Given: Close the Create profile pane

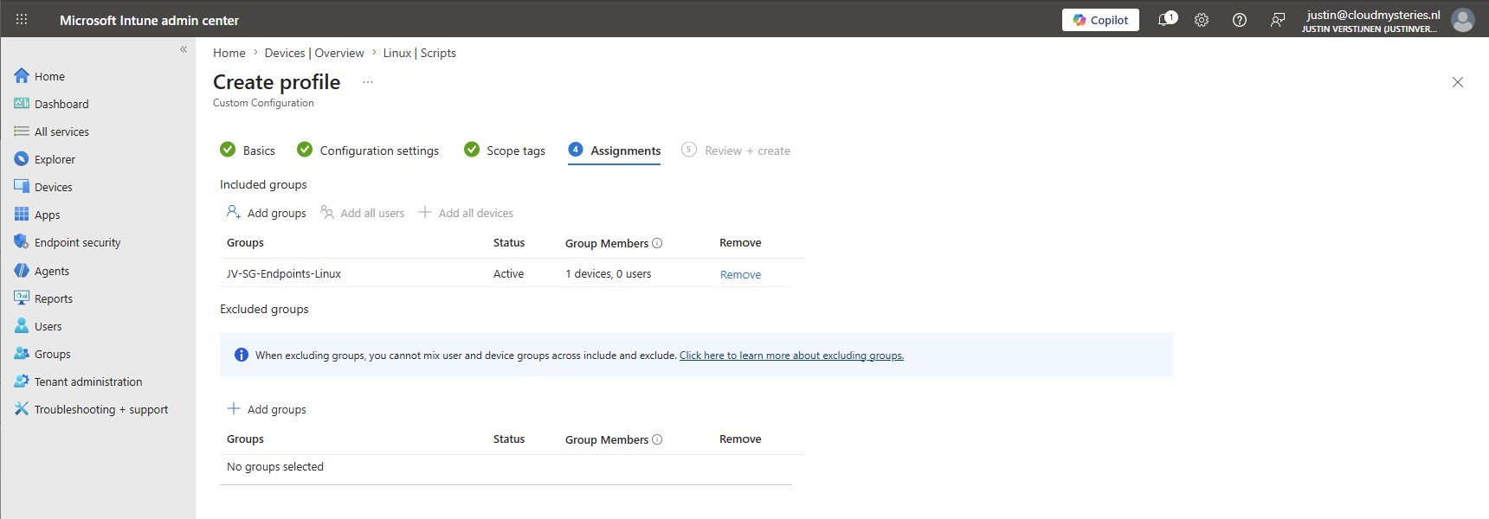Looking at the screenshot, I should coord(1458,82).
